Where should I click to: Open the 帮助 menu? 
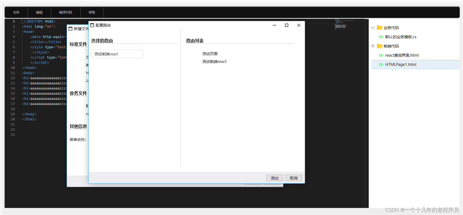(x=92, y=12)
